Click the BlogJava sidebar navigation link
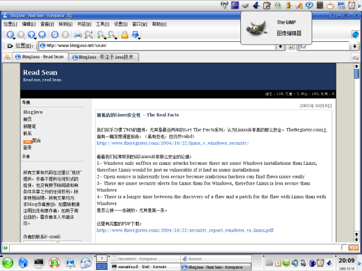 (33, 112)
